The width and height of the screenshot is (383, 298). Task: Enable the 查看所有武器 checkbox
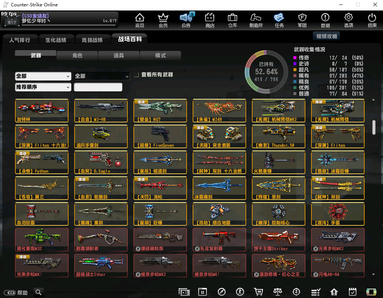pos(137,75)
